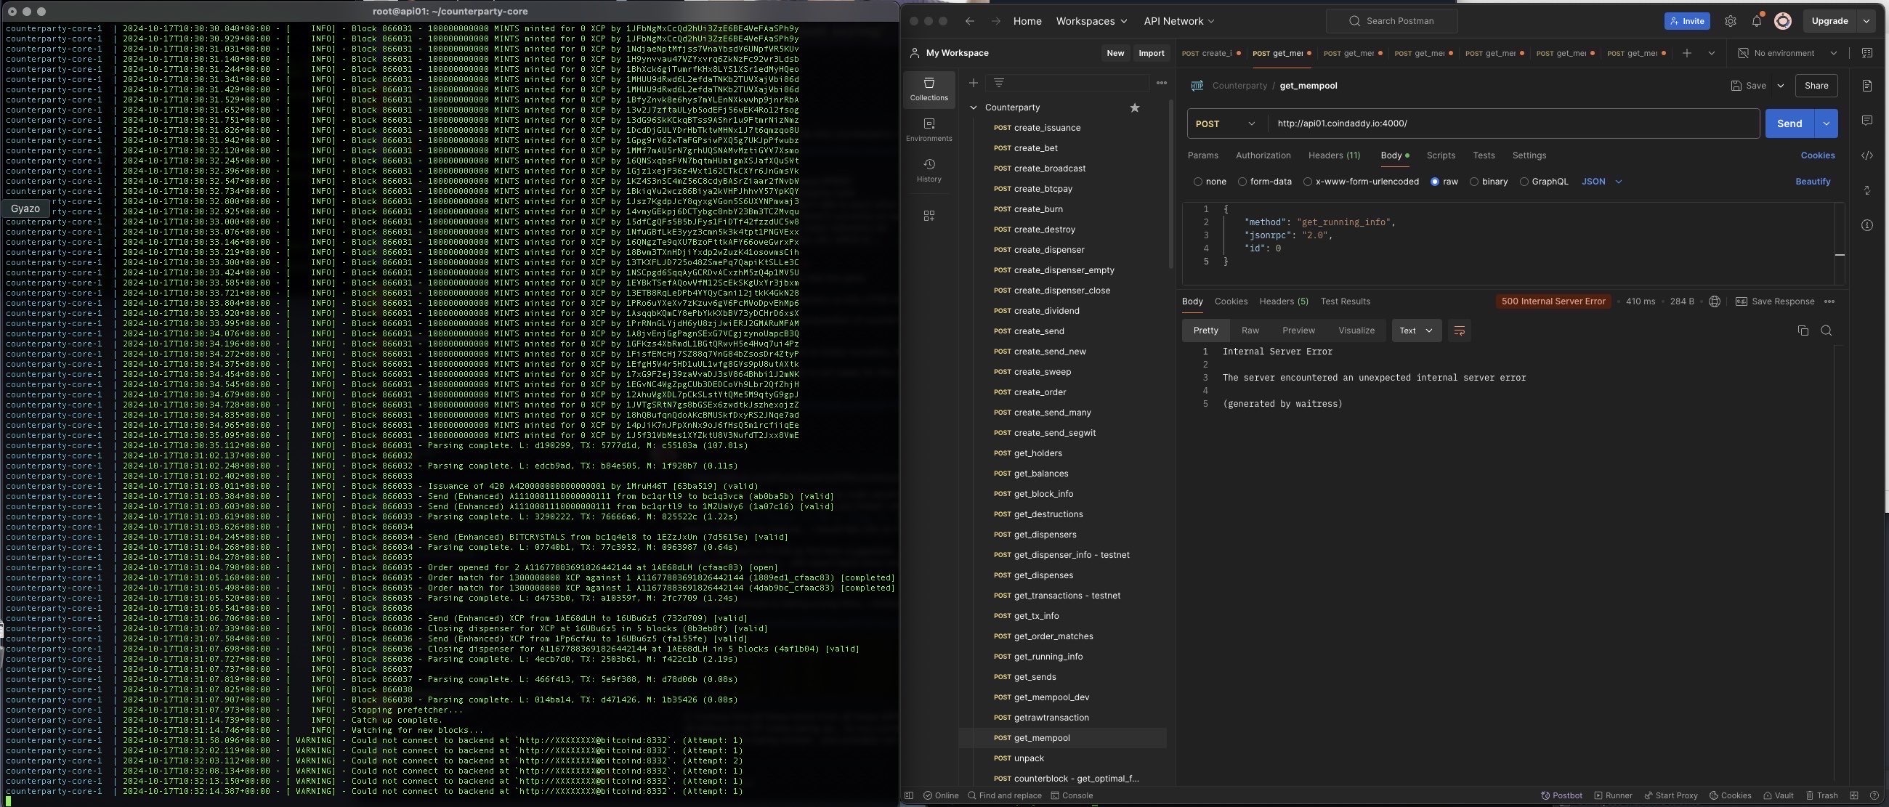Open Postbot in the status bar
The width and height of the screenshot is (1889, 807).
point(1561,795)
